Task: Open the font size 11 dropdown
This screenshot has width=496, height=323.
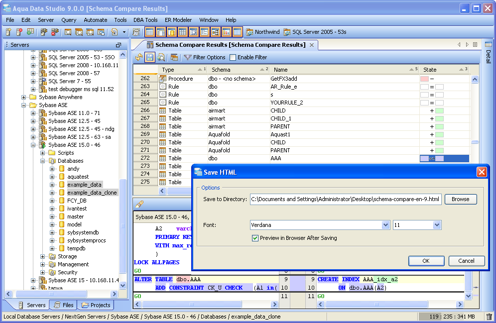Action: [437, 225]
